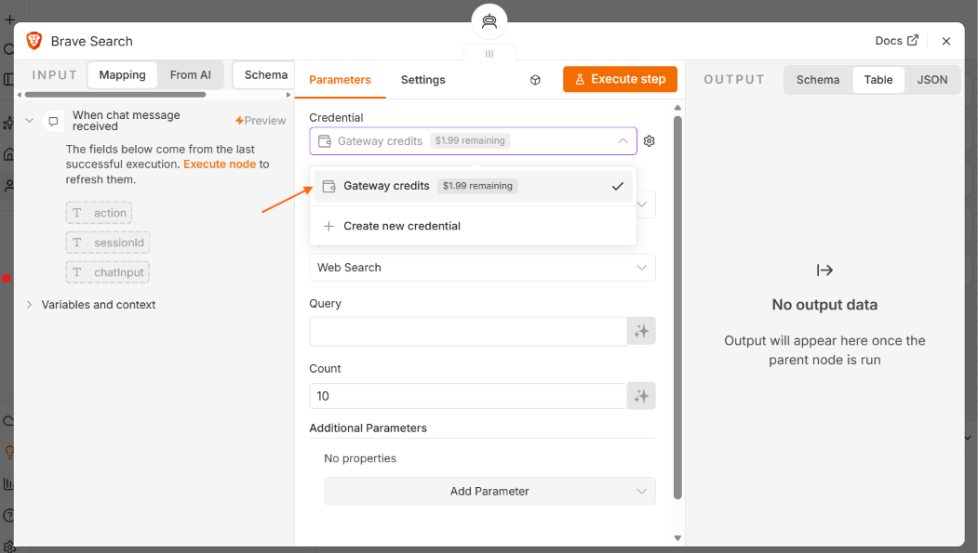The image size is (978, 553).
Task: Click sparkle AI button beside Query
Action: click(x=641, y=331)
